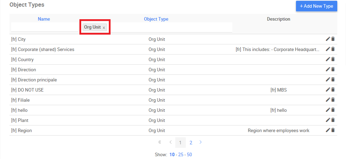This screenshot has height=159, width=346.
Task: Jump to first page arrow
Action: click(160, 143)
